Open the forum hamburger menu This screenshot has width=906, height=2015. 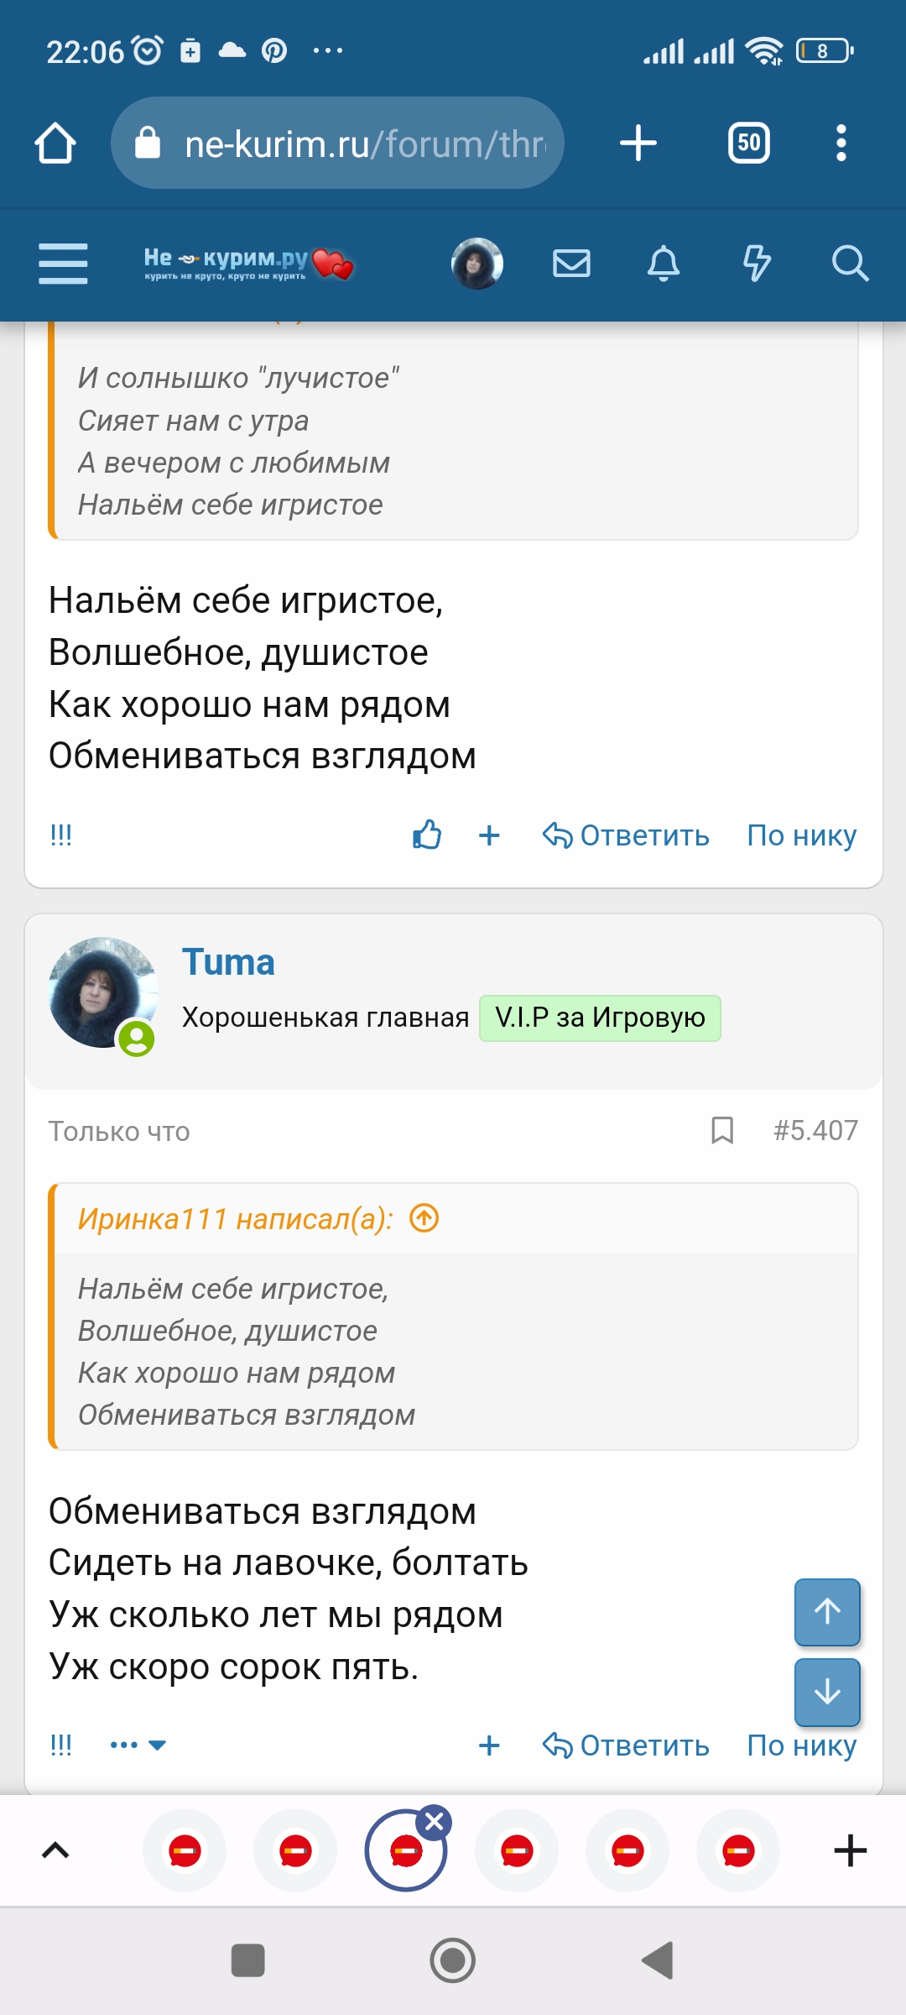[63, 264]
